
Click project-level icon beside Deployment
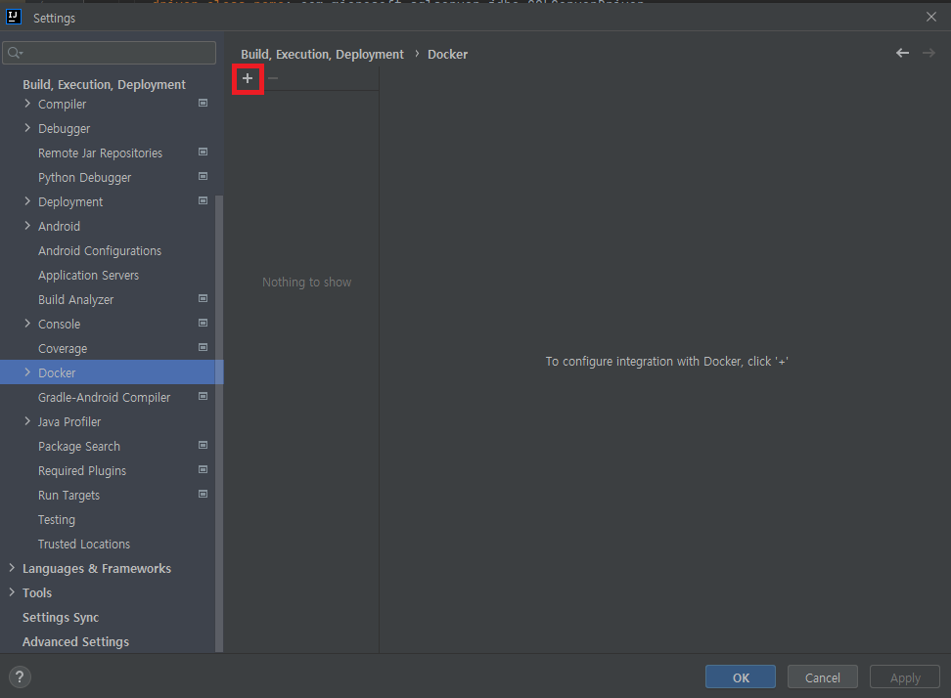[204, 200]
